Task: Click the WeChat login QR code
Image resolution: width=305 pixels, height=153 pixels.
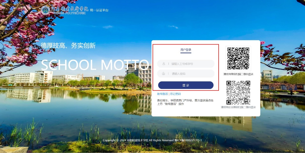Action: (238, 58)
